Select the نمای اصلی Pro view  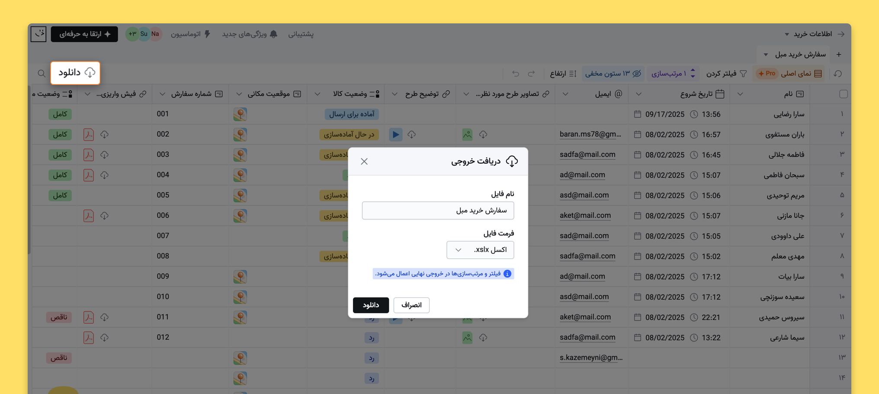[x=789, y=74]
